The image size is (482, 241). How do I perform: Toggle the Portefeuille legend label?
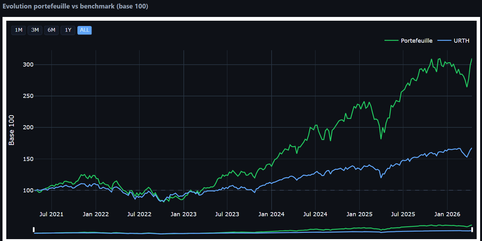pyautogui.click(x=416, y=40)
